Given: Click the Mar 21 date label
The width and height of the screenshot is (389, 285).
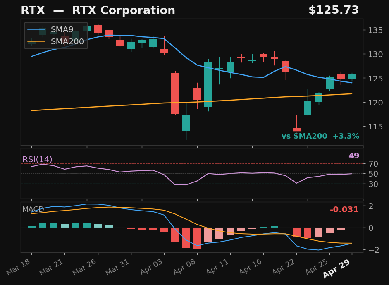Looking at the screenshot, I should coord(52,267).
